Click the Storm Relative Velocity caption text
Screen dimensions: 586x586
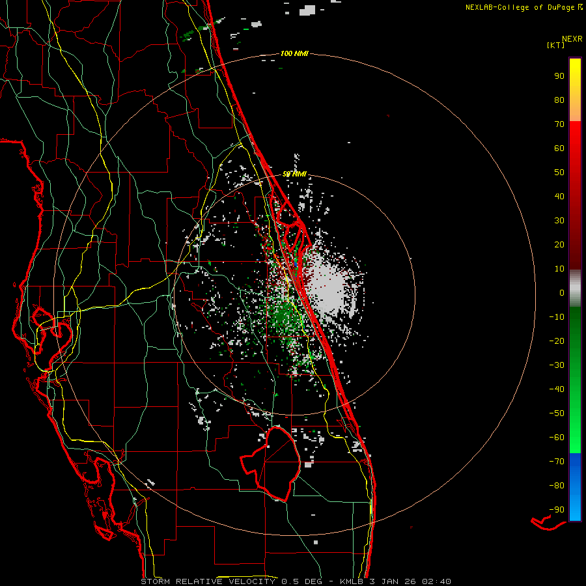tap(296, 581)
